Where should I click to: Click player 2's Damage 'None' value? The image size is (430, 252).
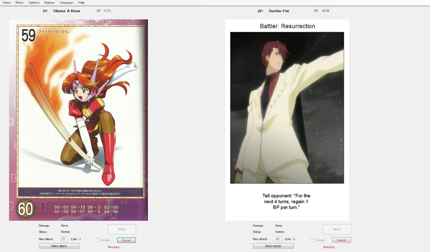(279, 226)
